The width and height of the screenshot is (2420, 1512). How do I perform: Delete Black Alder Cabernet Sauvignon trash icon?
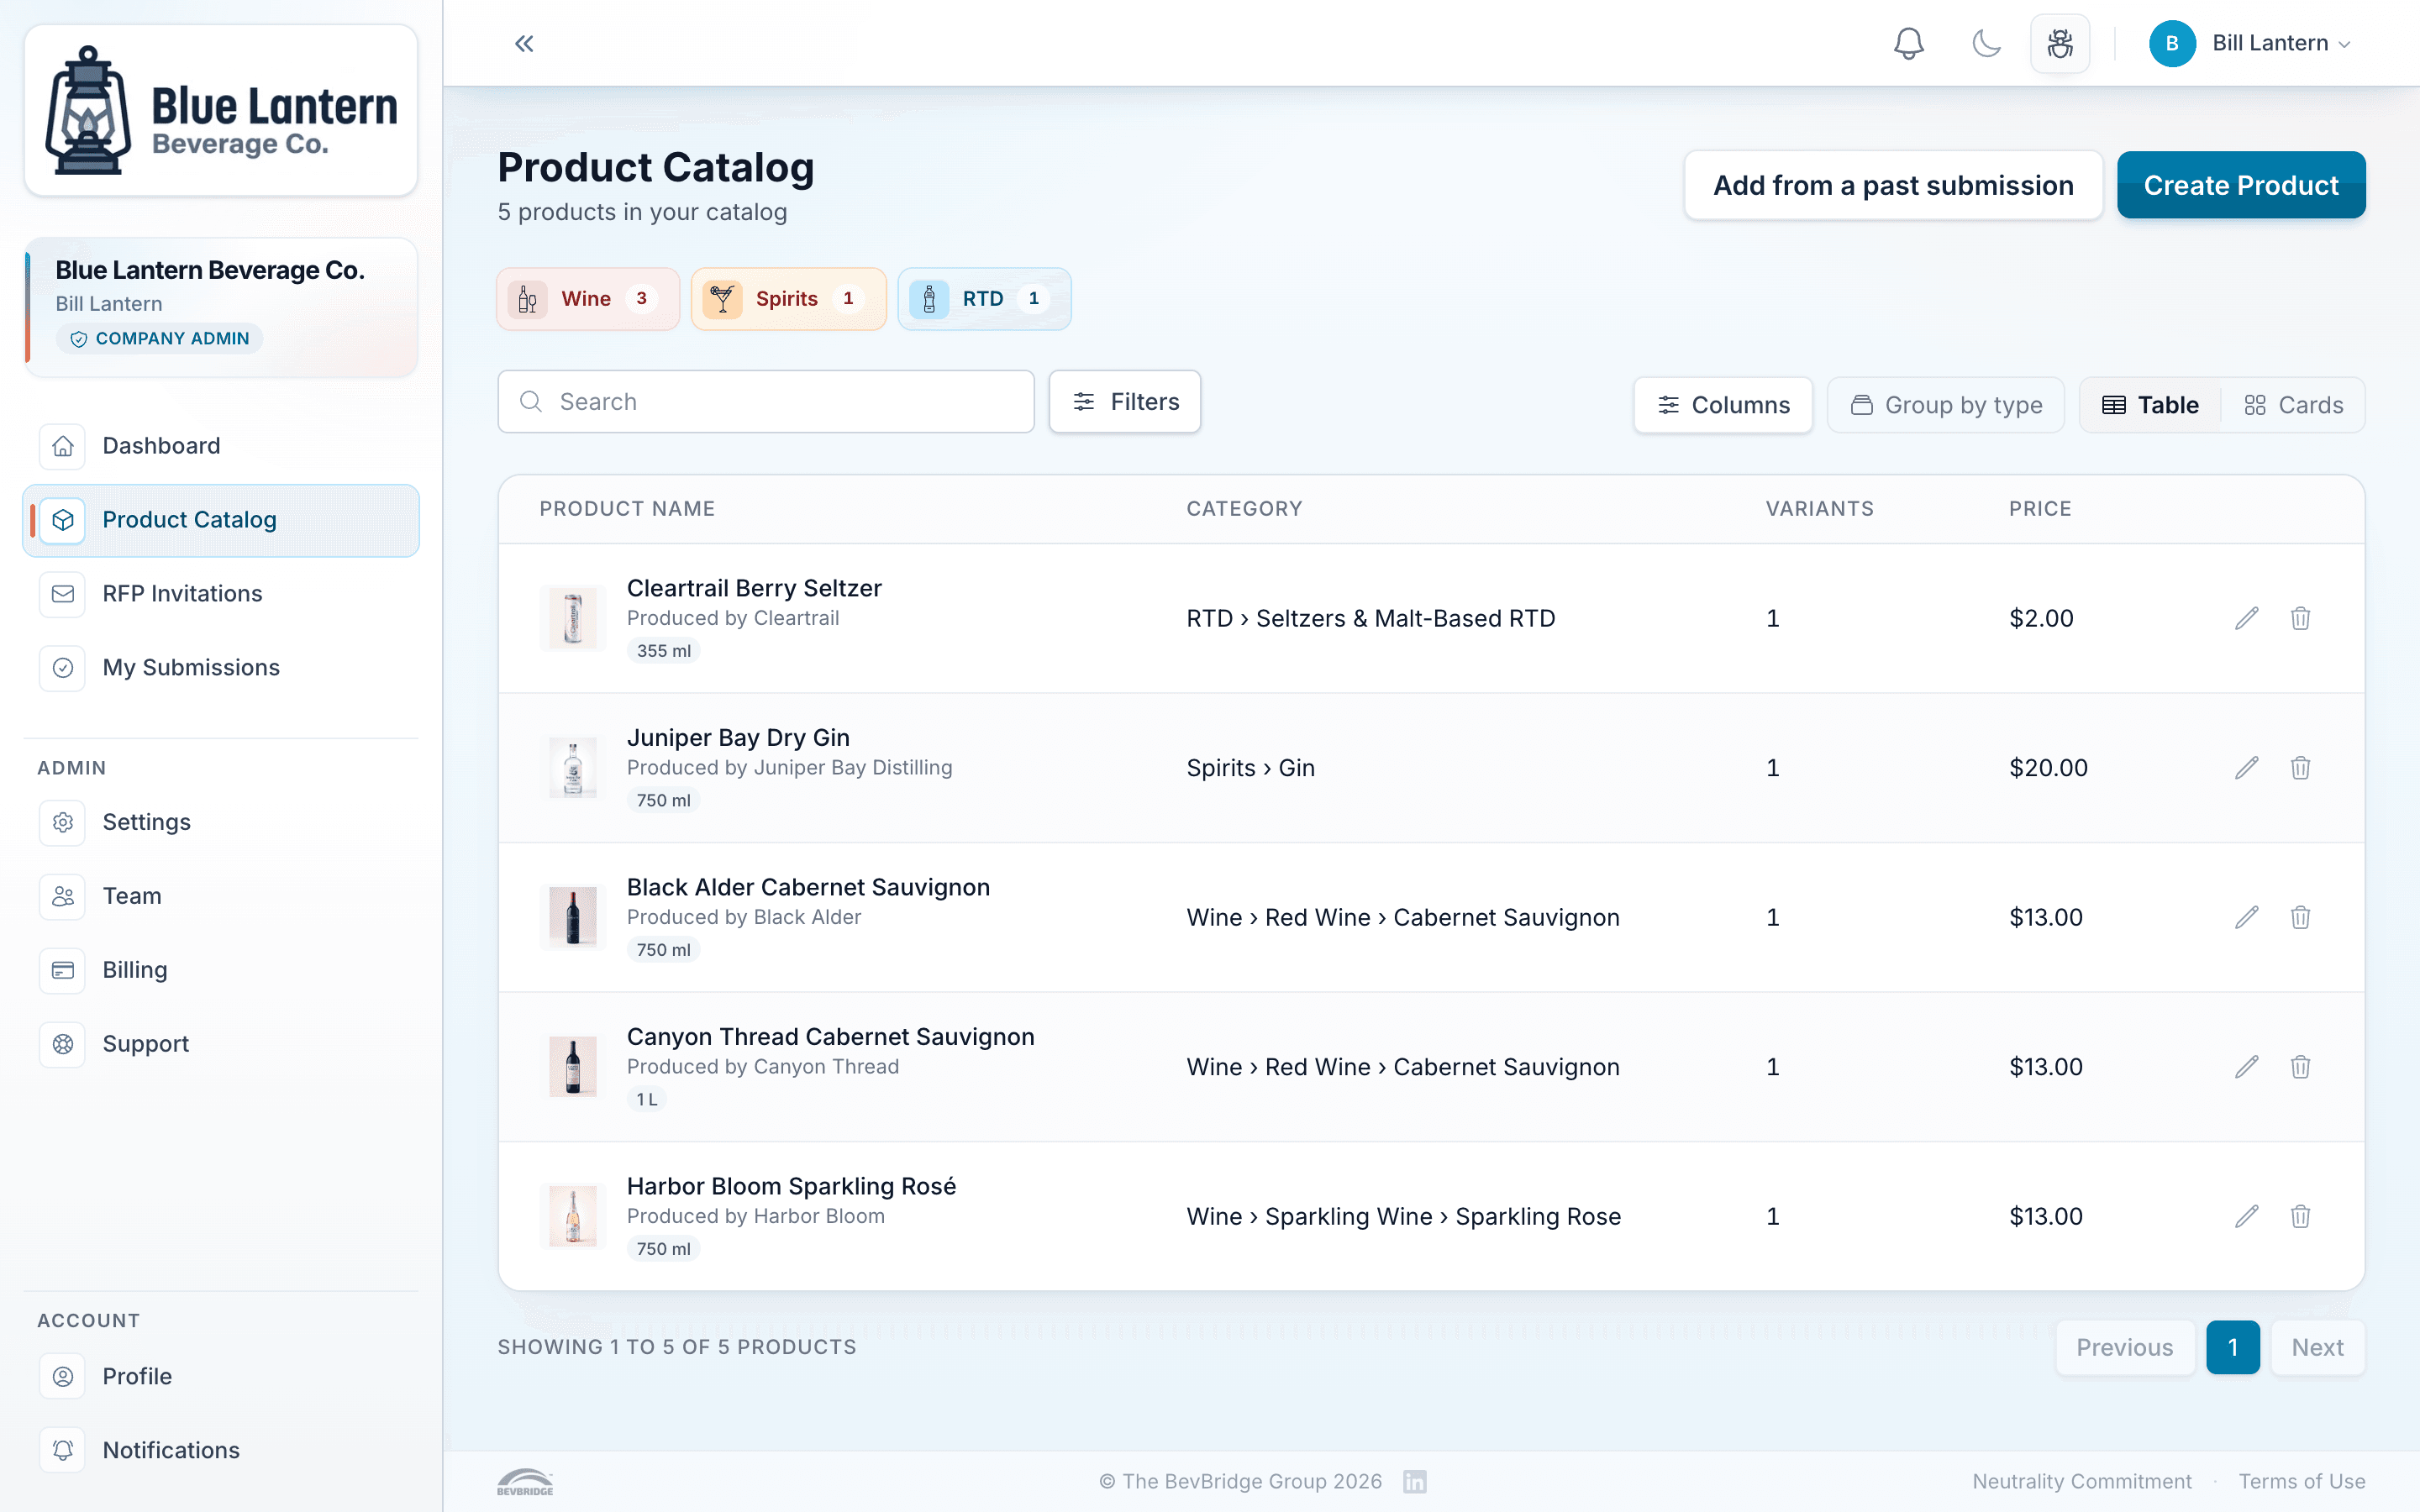click(2300, 918)
